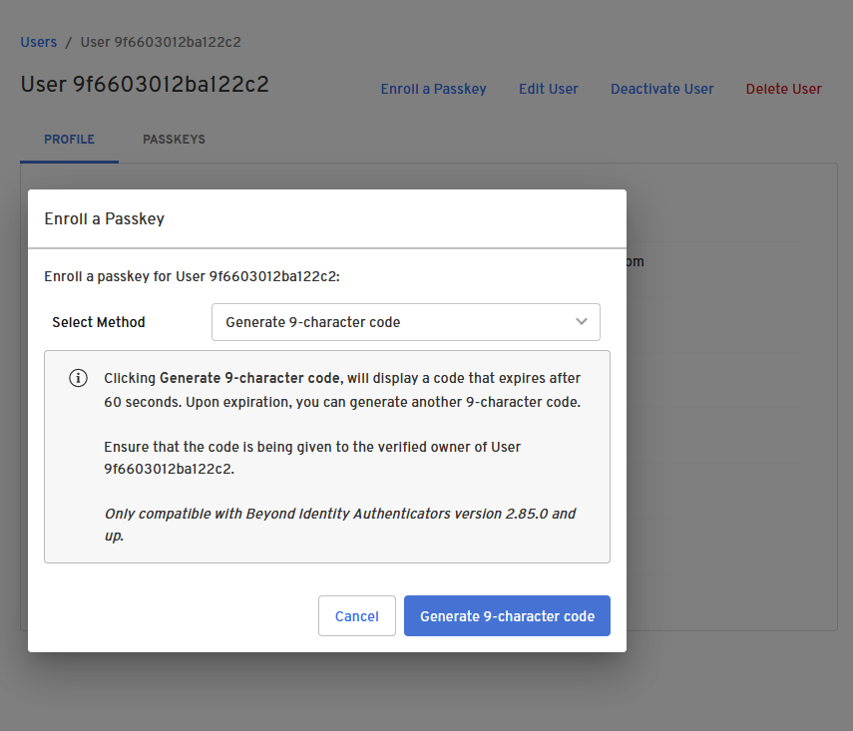Click the italic version compatibility note
Screen dimensions: 853x731
coord(340,525)
